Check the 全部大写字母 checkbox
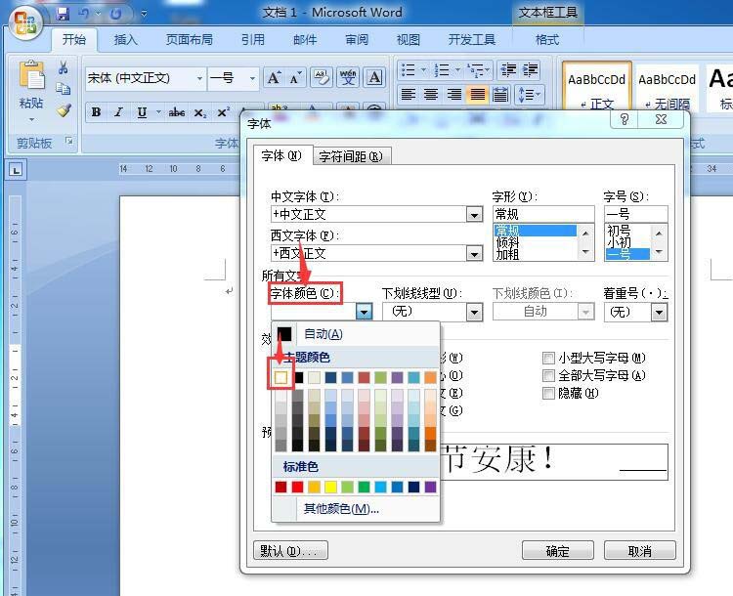 coord(549,376)
